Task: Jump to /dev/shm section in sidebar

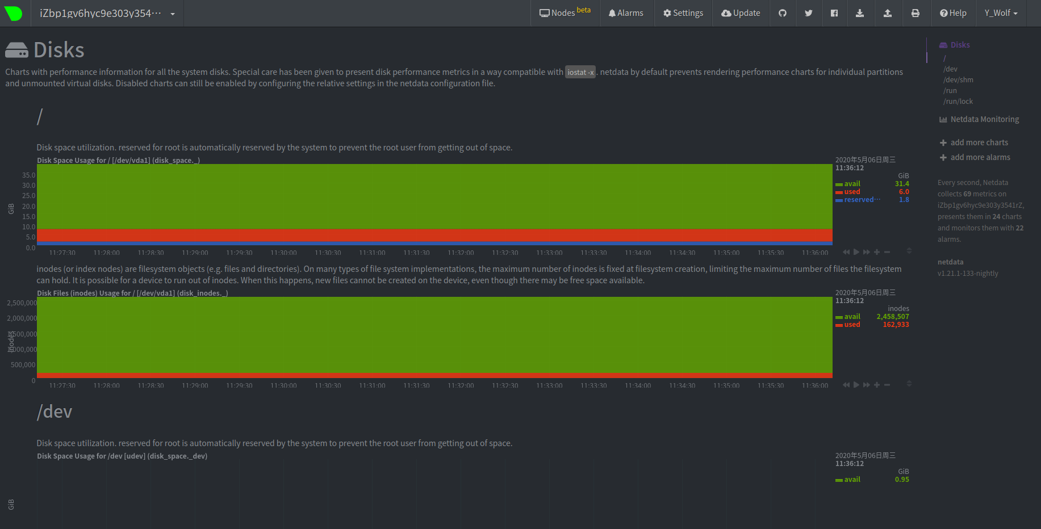Action: click(x=958, y=80)
